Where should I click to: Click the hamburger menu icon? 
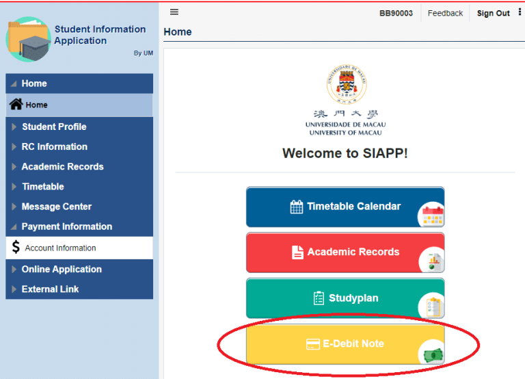174,12
